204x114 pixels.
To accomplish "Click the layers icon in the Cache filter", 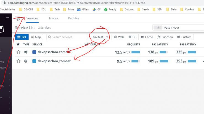I will pos(142,37).
